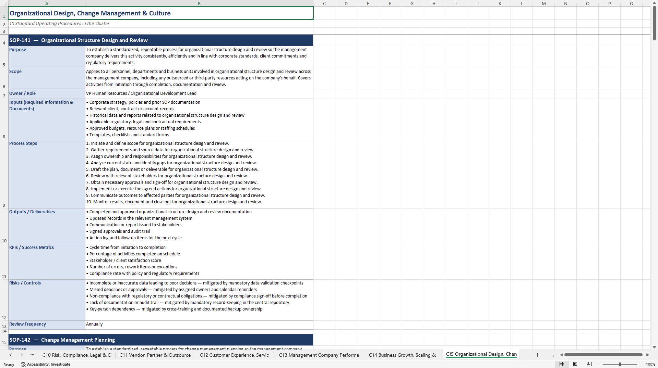Screen dimensions: 658x368
Task: Click the cell with 'Initiate and define scope' steps
Action: 199,174
